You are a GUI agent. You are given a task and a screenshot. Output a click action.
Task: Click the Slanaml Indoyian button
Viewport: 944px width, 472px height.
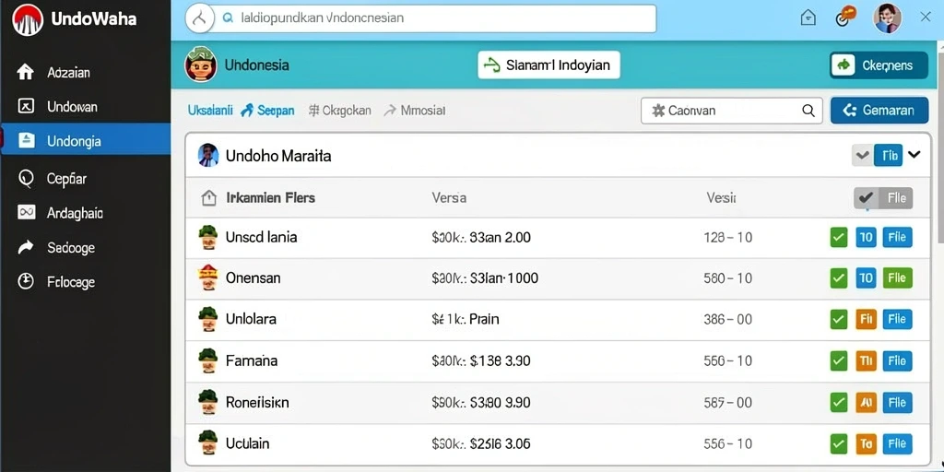pyautogui.click(x=549, y=65)
